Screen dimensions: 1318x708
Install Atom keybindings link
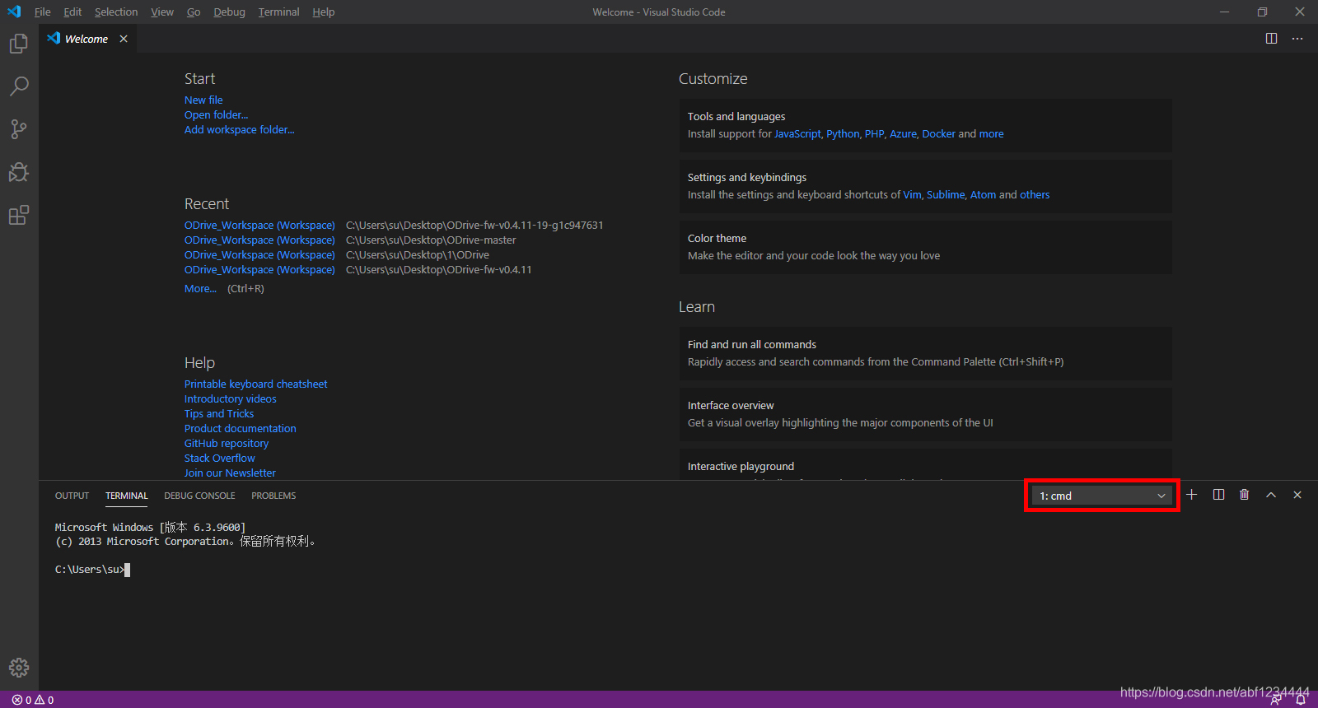pyautogui.click(x=983, y=194)
